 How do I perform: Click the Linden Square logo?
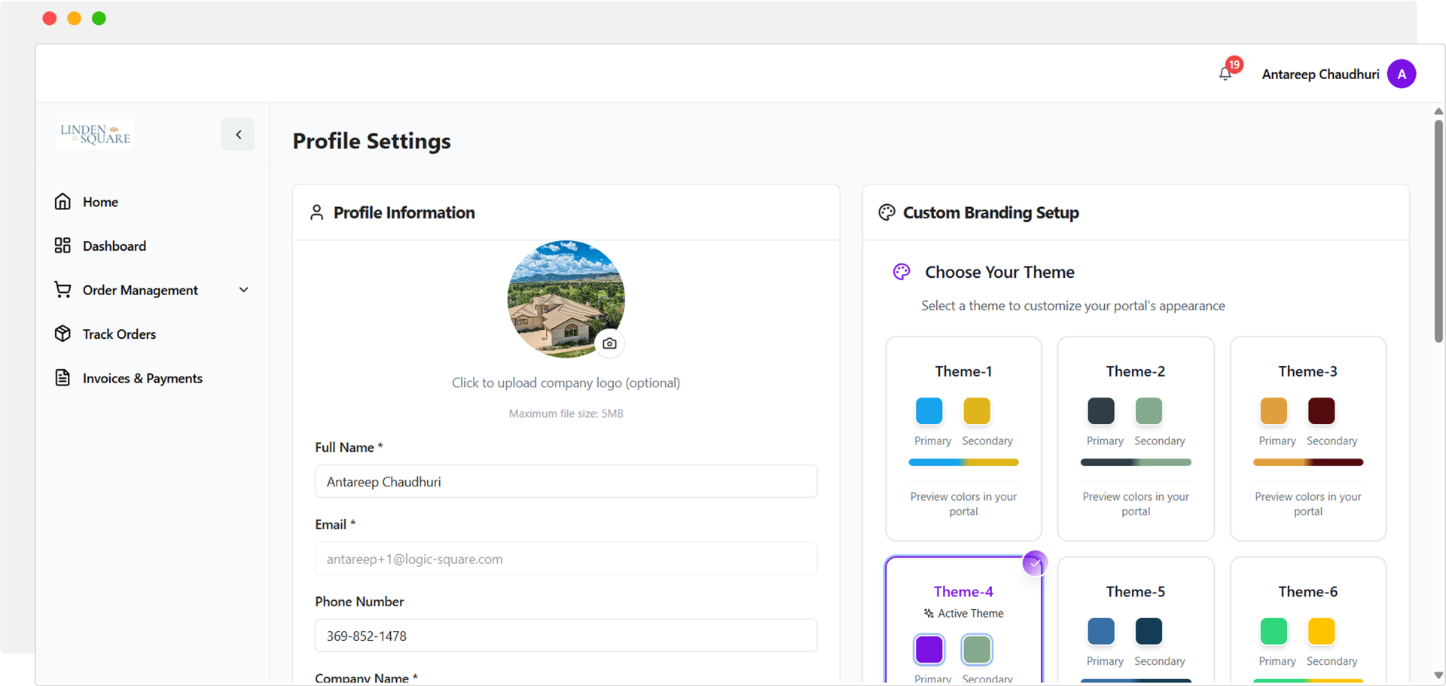(96, 134)
